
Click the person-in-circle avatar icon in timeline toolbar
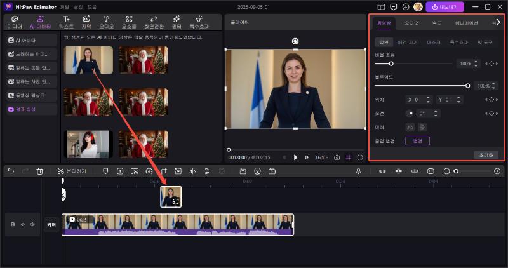pyautogui.click(x=258, y=171)
